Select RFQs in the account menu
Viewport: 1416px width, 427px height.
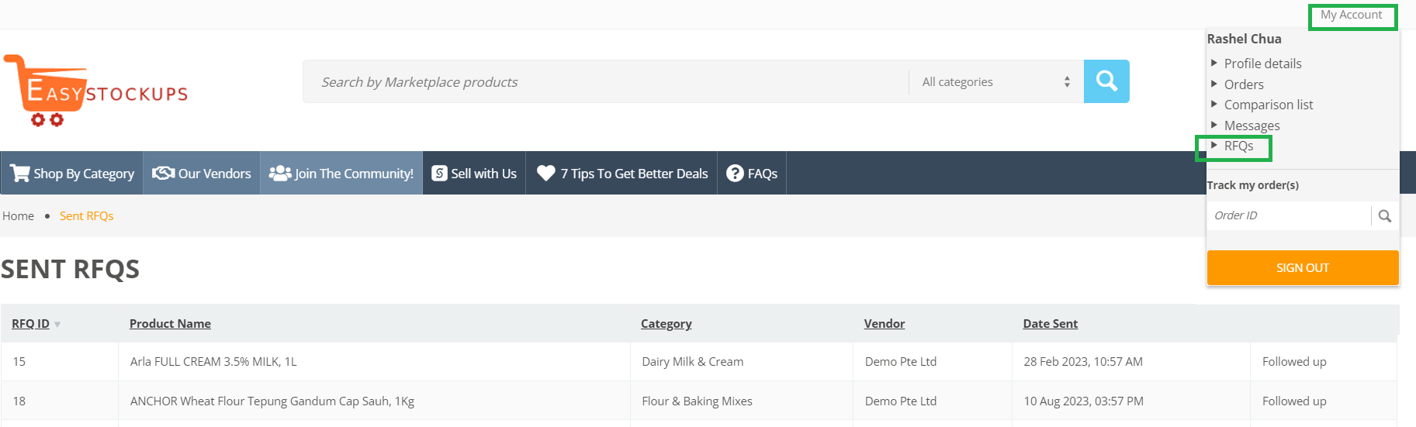(x=1238, y=146)
